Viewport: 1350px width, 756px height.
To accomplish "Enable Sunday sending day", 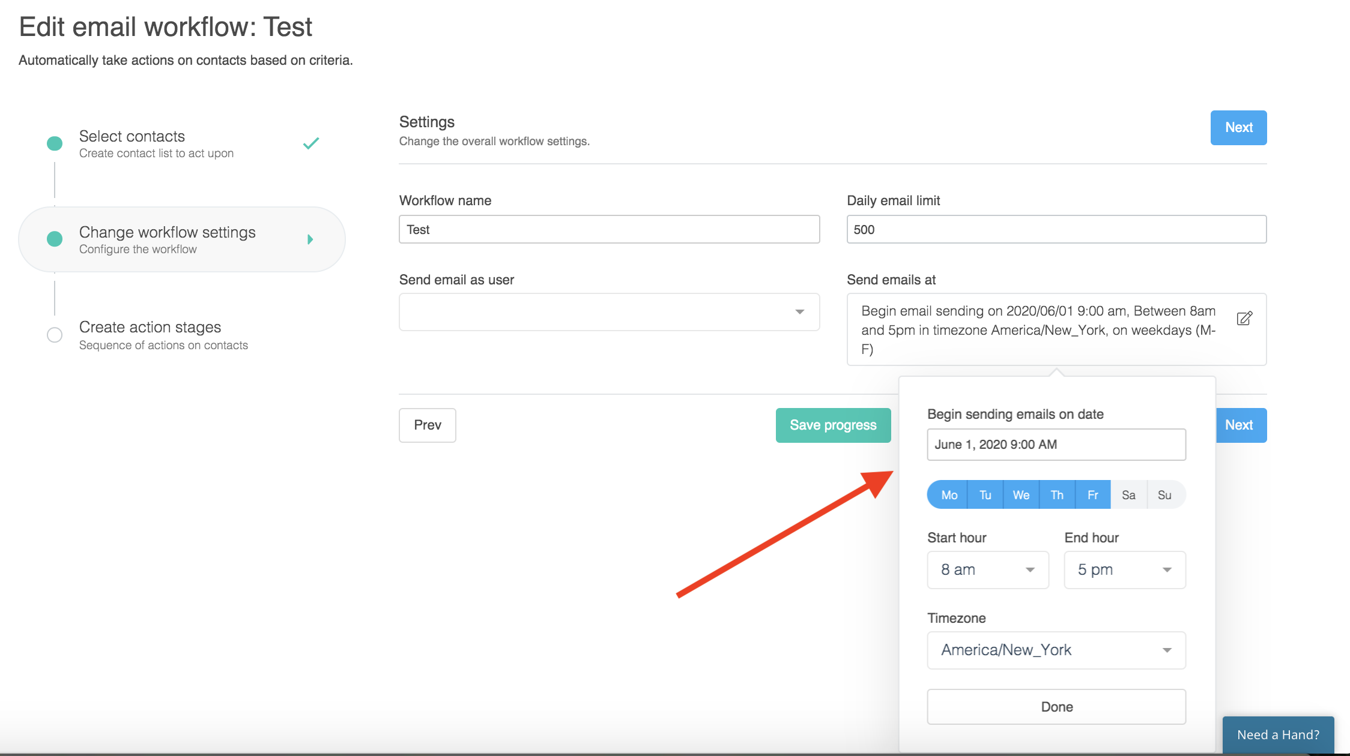I will point(1164,495).
